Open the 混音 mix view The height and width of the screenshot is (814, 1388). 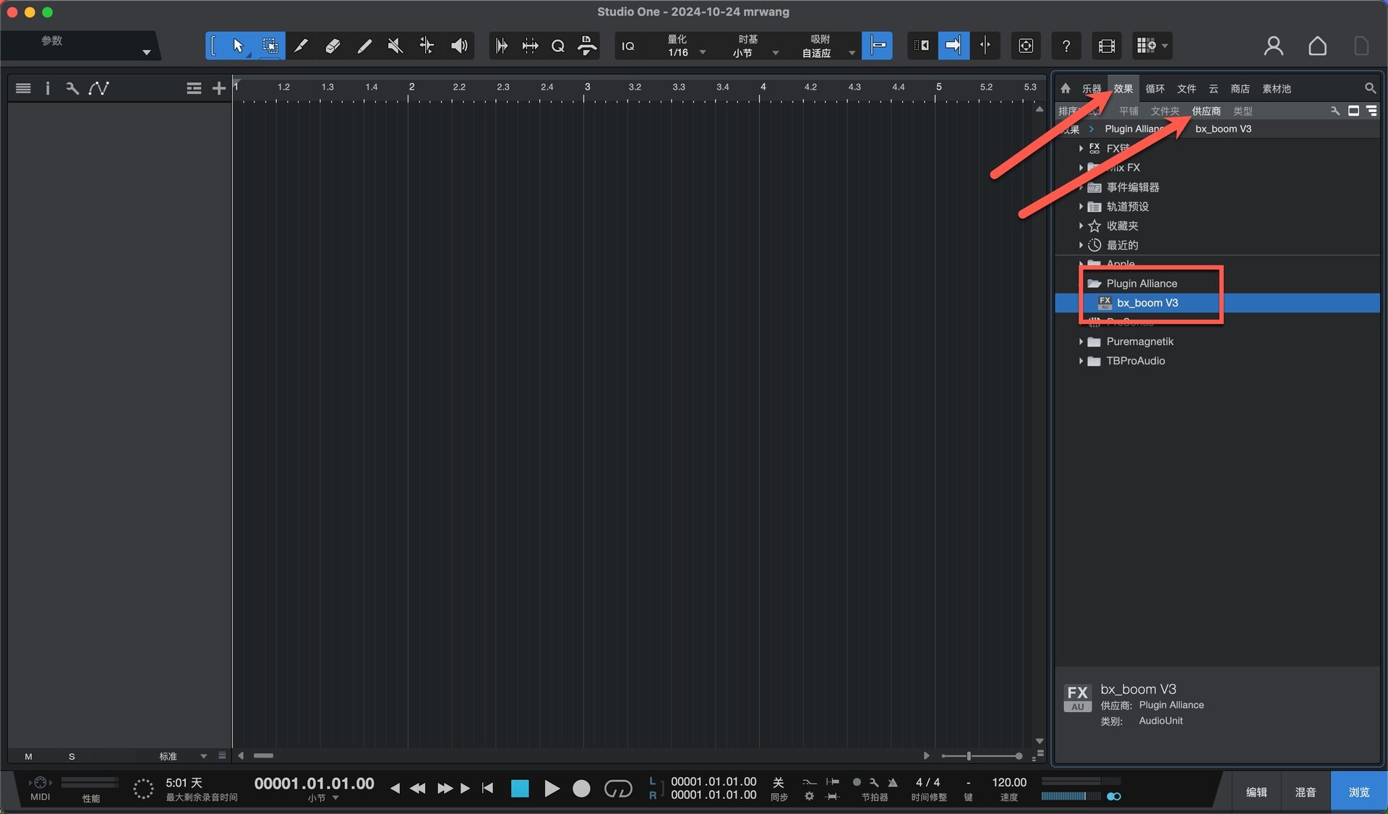point(1306,792)
